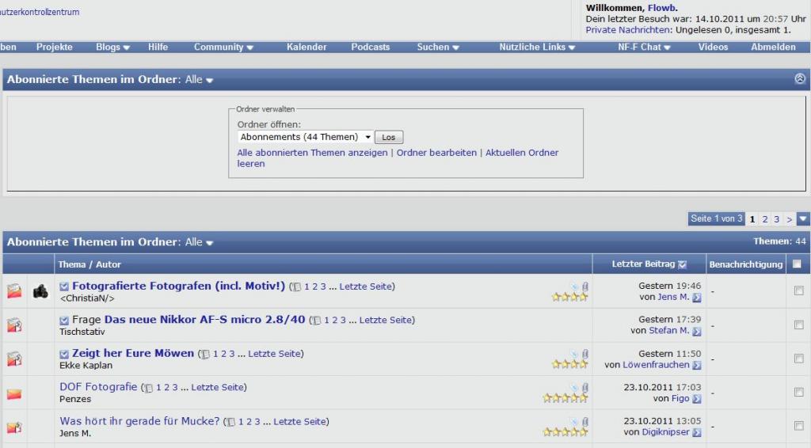Open the Suchen menu dropdown
Screen dimensions: 811x448
[438, 47]
